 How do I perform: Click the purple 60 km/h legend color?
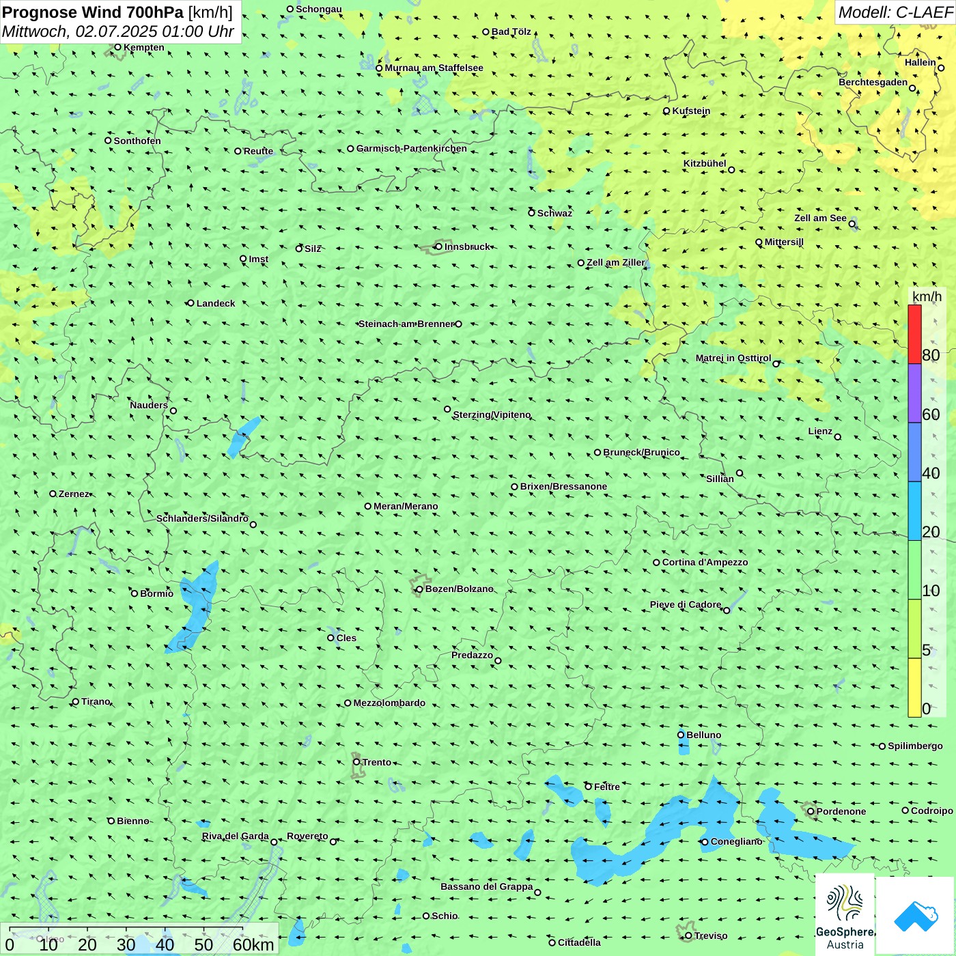pos(914,393)
